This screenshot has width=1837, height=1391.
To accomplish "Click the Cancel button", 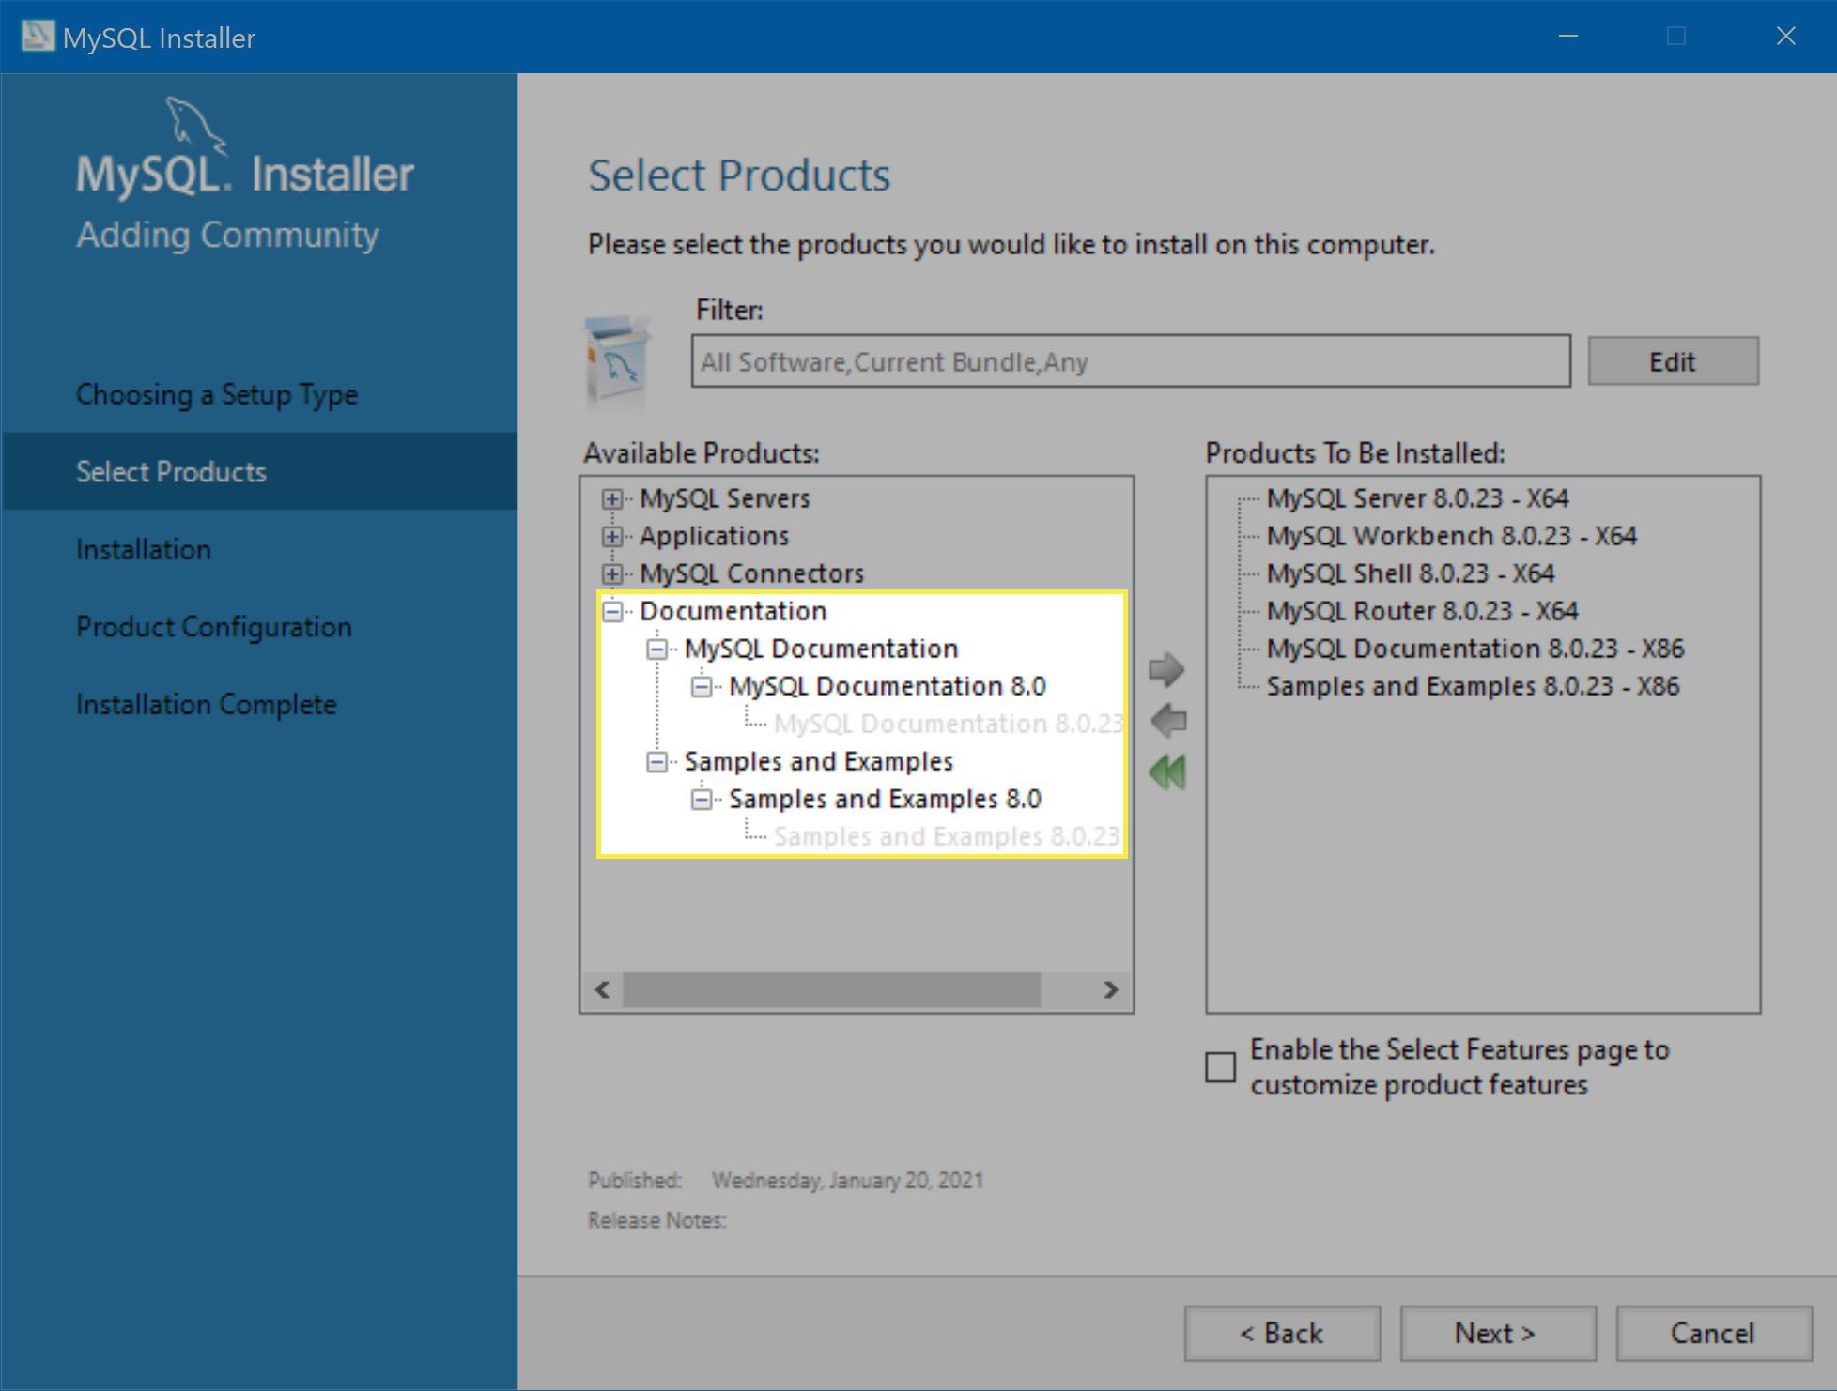I will pyautogui.click(x=1713, y=1333).
